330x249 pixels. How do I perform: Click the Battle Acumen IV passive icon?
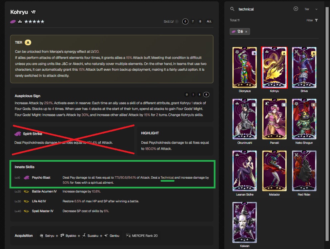[x=26, y=191]
